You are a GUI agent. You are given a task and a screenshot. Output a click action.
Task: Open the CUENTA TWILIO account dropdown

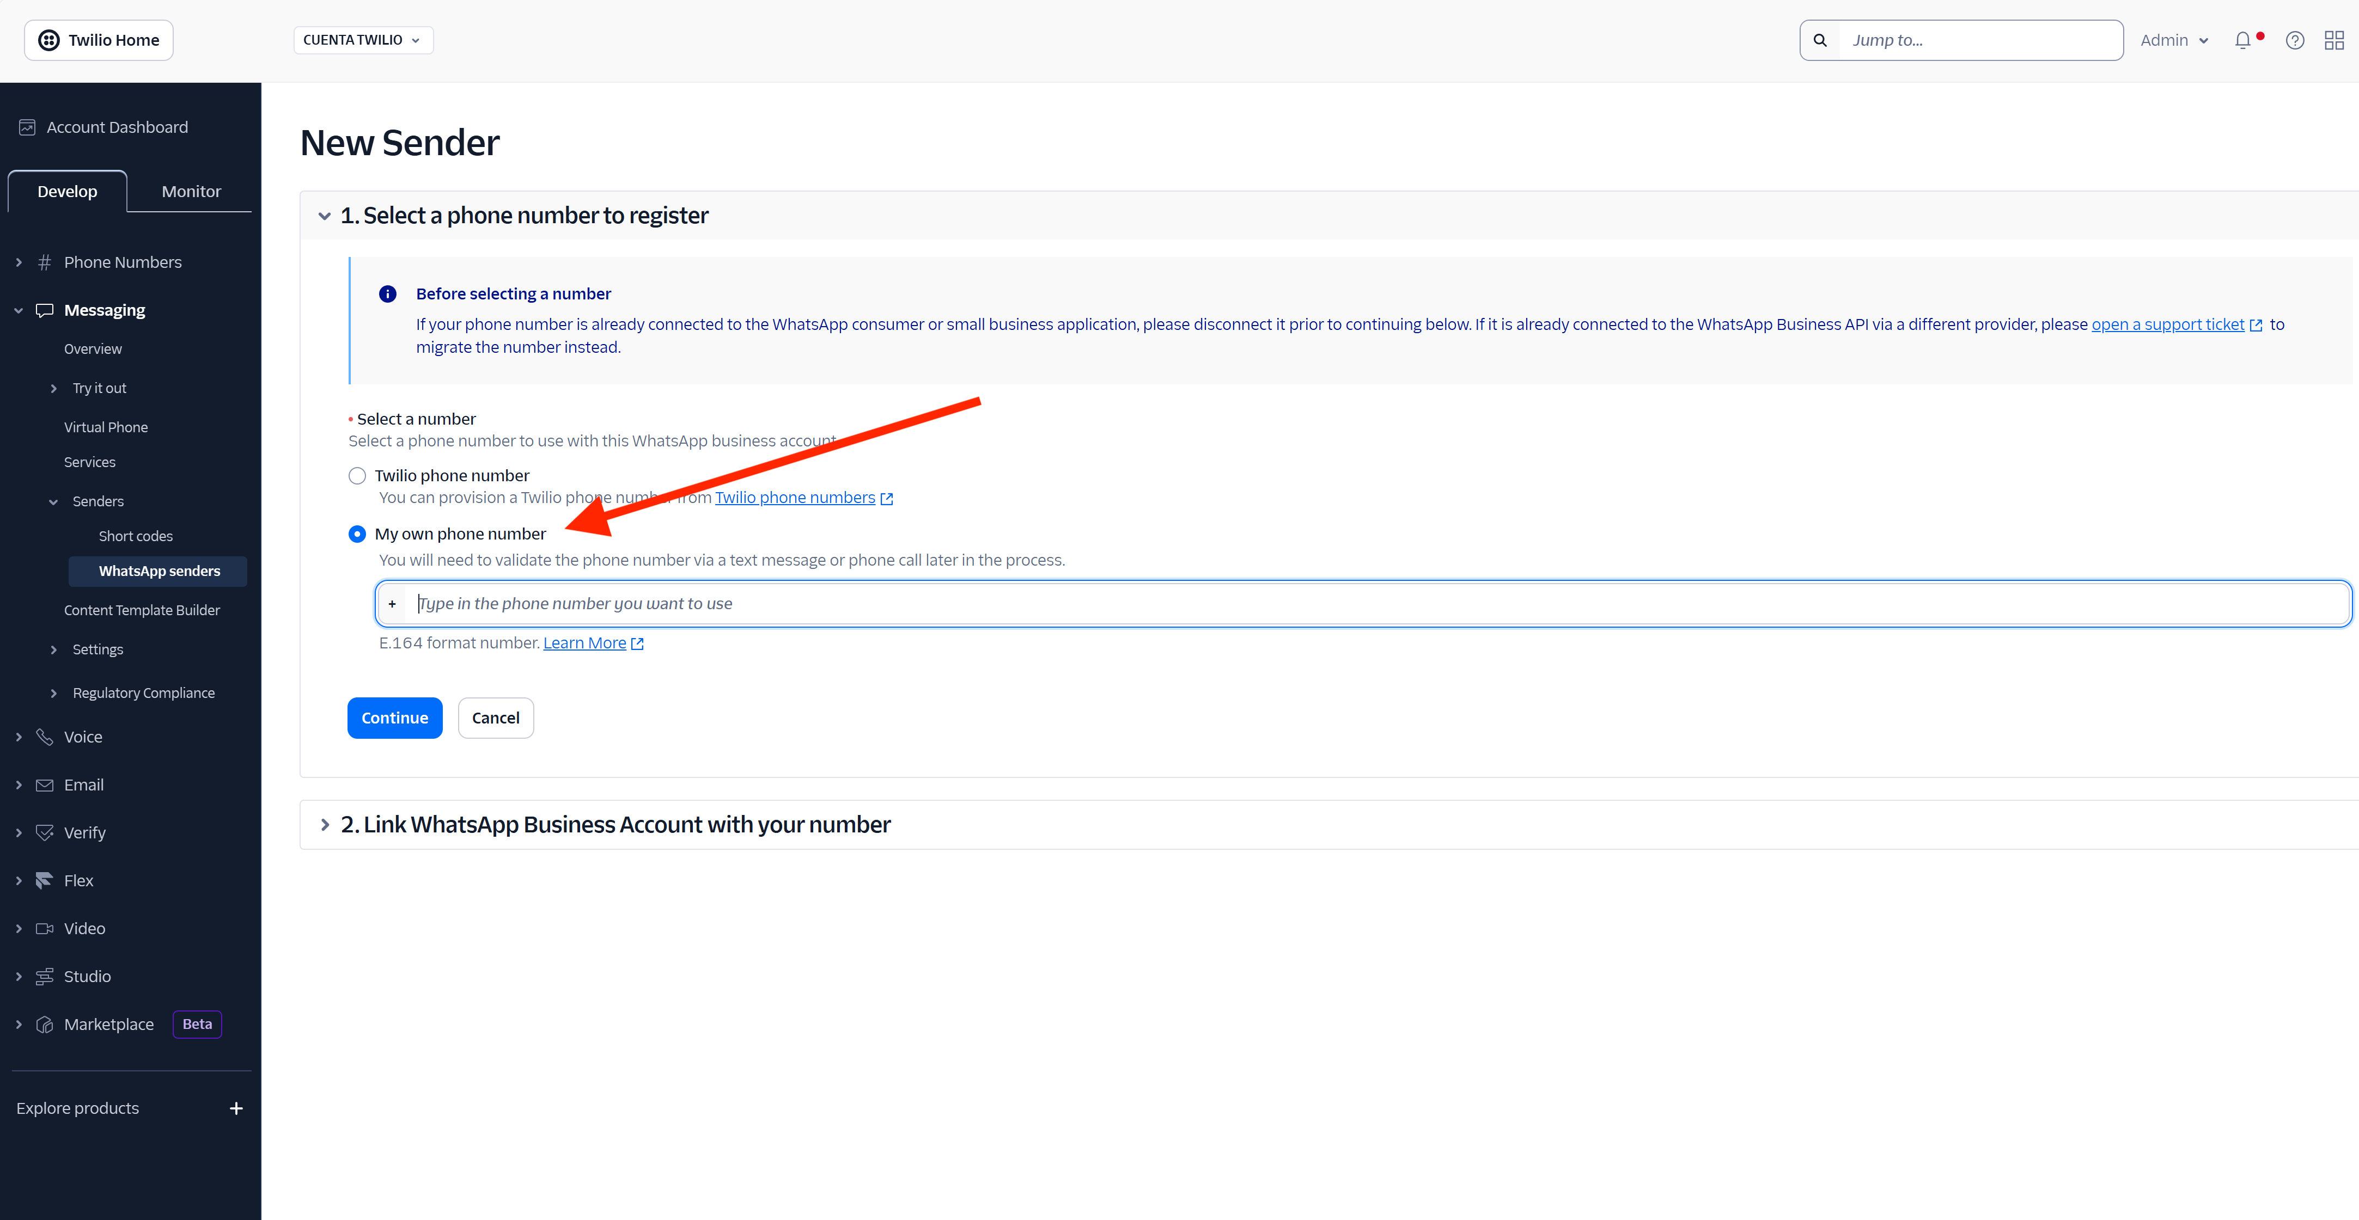(x=363, y=40)
